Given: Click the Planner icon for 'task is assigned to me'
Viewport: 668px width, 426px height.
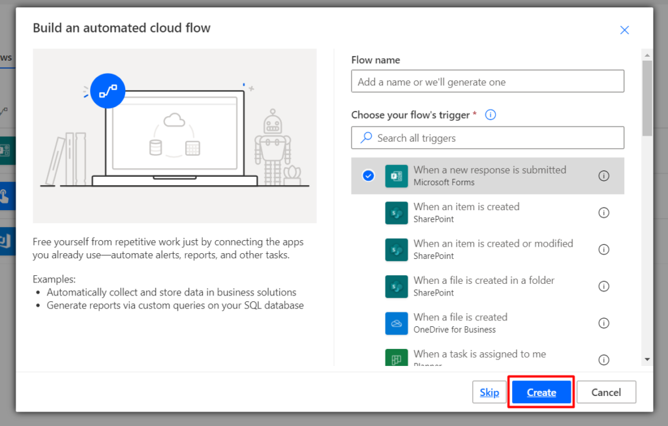Looking at the screenshot, I should point(396,358).
